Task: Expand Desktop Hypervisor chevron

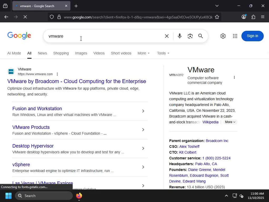Action: click(x=143, y=148)
